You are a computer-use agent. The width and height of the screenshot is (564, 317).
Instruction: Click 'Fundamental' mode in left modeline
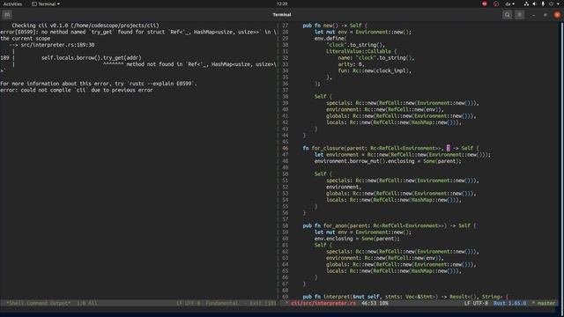(221, 303)
